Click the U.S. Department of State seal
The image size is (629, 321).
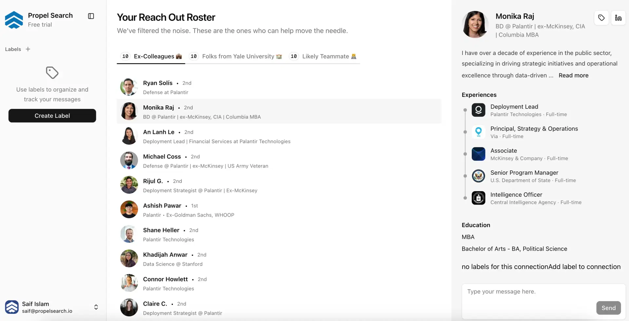click(x=478, y=176)
